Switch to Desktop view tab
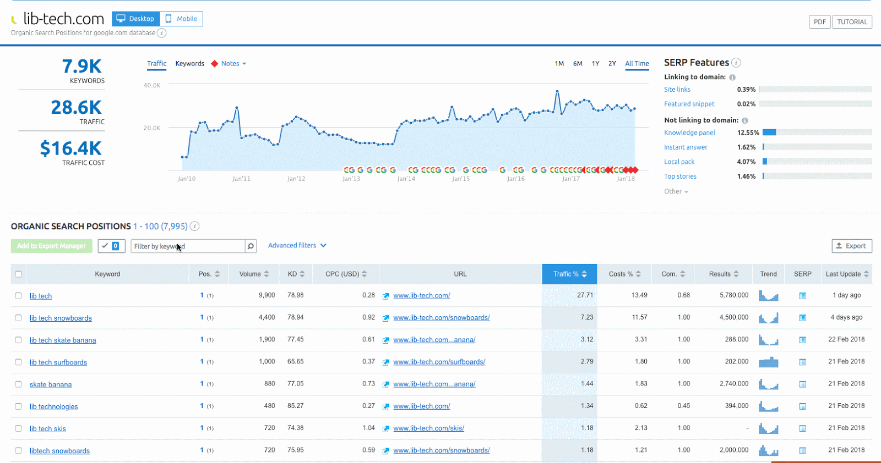The image size is (881, 463). pos(136,19)
